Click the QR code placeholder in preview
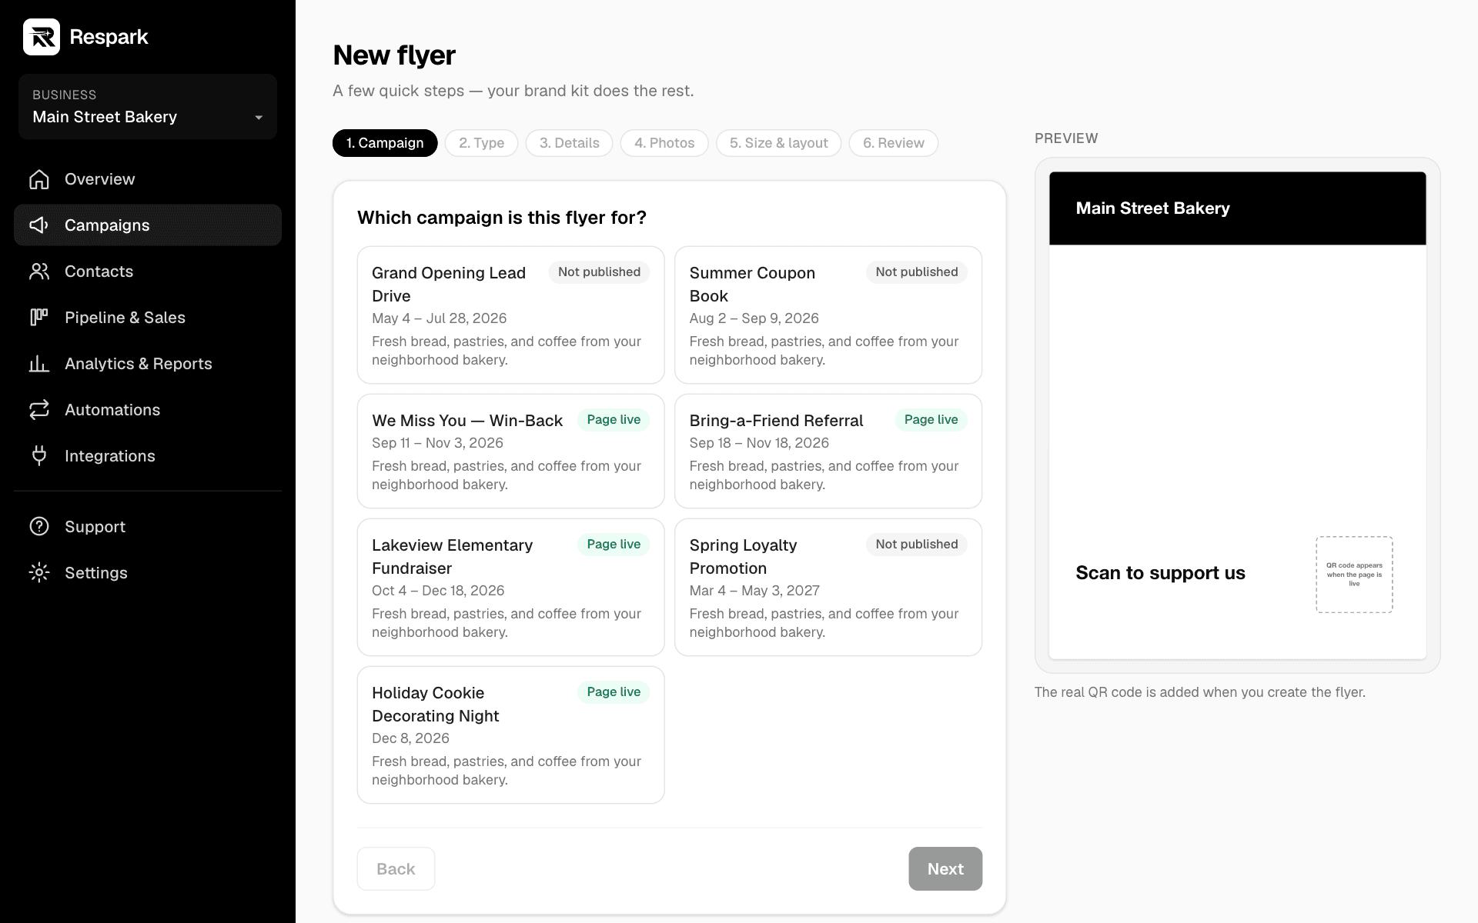Viewport: 1478px width, 923px height. point(1354,575)
